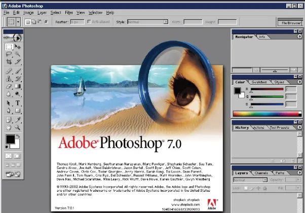This screenshot has height=213, width=305.
Task: Choose Subtract from selection mode
Action: [40, 22]
